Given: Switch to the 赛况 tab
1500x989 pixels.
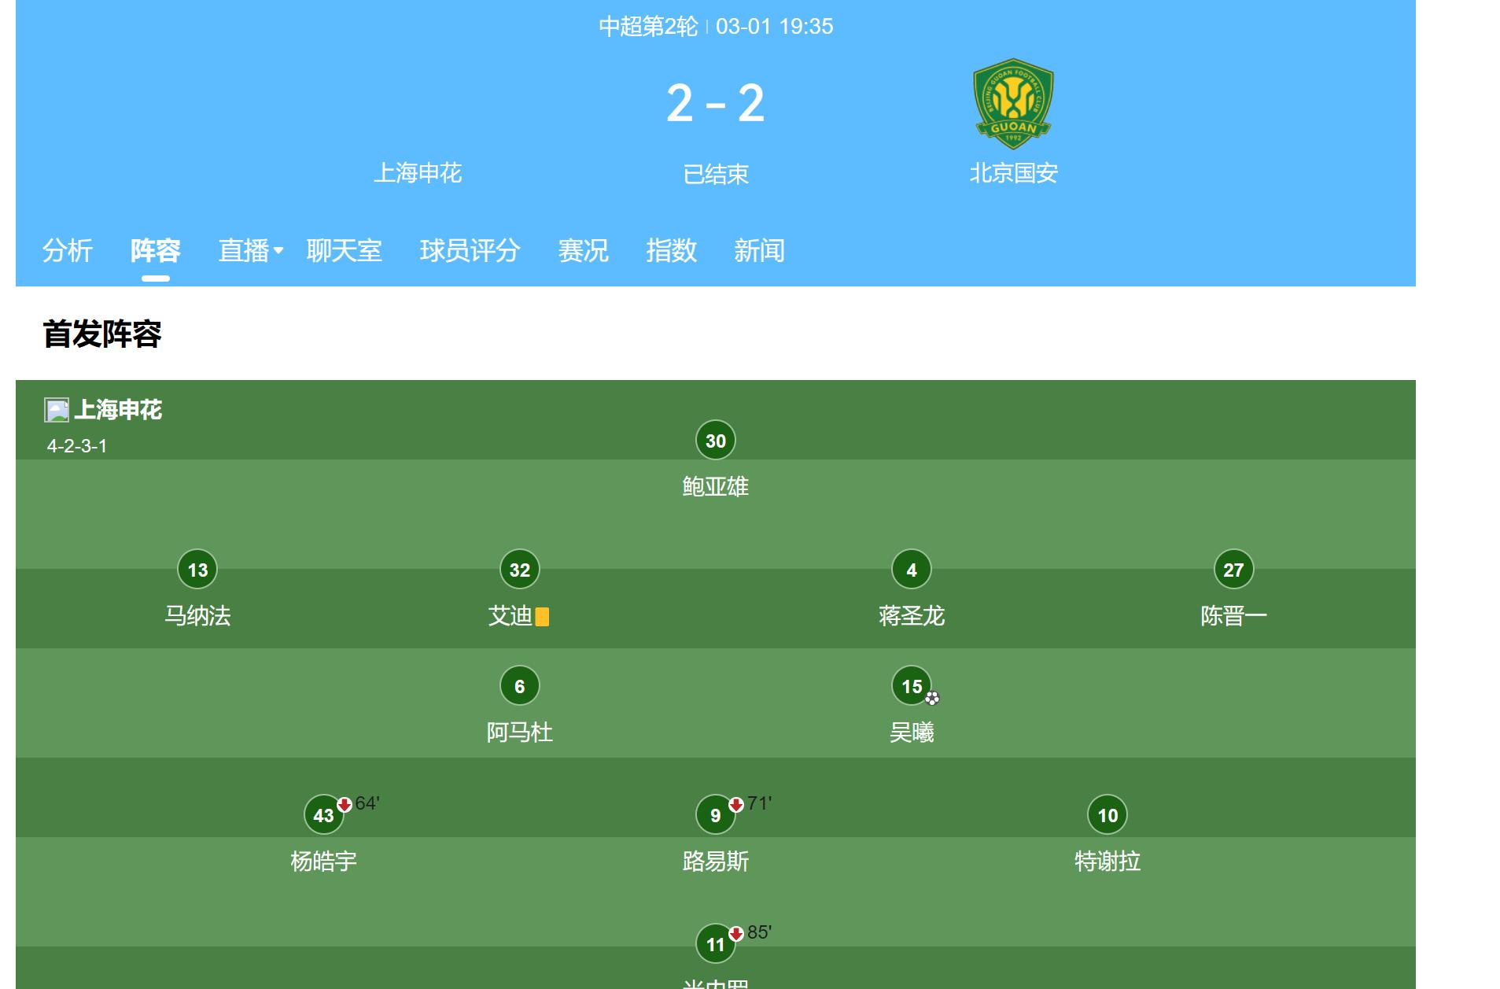Looking at the screenshot, I should (x=584, y=251).
